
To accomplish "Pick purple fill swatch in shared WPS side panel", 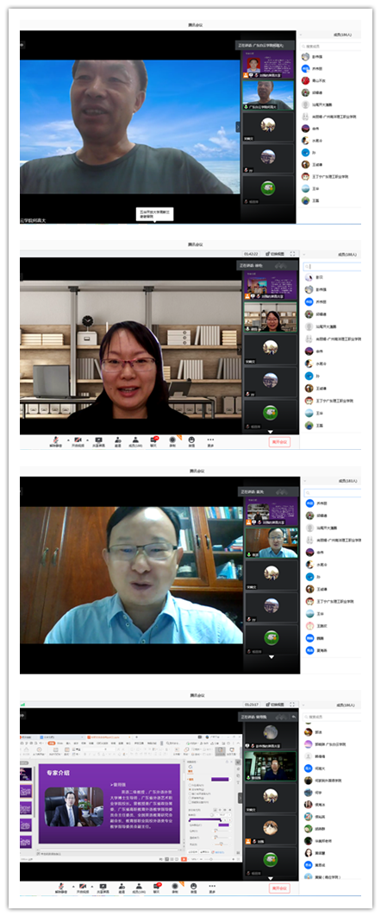I will (x=220, y=779).
